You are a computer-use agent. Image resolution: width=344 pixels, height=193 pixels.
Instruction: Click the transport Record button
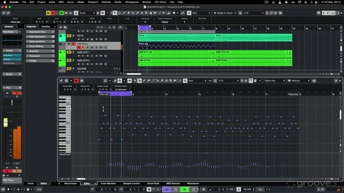click(193, 189)
